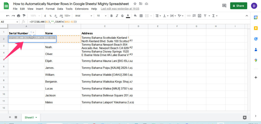Open the functions sigma dropdown
The image size is (261, 124).
click(x=215, y=16)
